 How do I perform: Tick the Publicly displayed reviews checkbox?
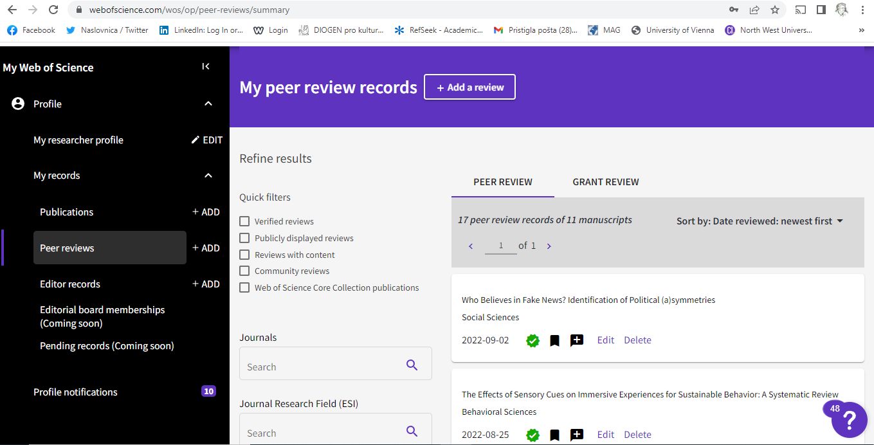(244, 238)
